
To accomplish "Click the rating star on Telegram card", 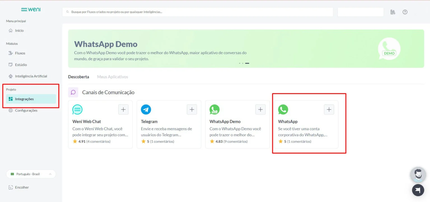I will click(x=143, y=141).
